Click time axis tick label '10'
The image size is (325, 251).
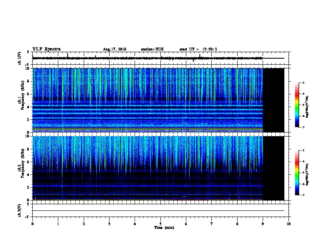point(288,224)
